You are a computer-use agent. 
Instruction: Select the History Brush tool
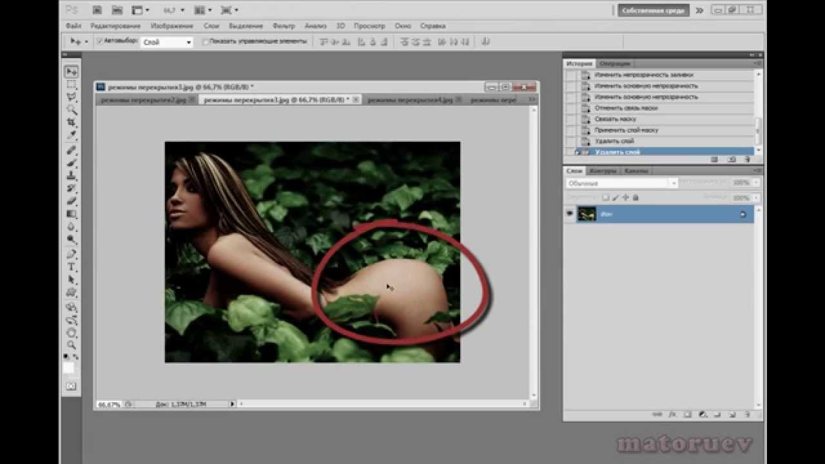pyautogui.click(x=72, y=189)
